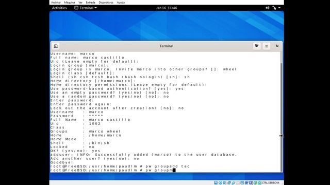Click the 'Lock out the account' line

tap(117, 108)
